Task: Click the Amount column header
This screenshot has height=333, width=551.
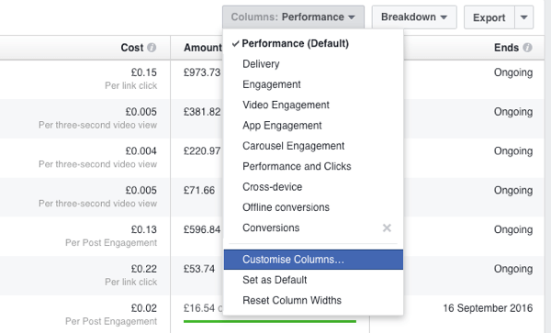Action: point(203,48)
